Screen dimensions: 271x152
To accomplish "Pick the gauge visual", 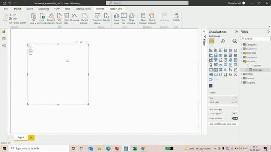I will click(x=221, y=65).
